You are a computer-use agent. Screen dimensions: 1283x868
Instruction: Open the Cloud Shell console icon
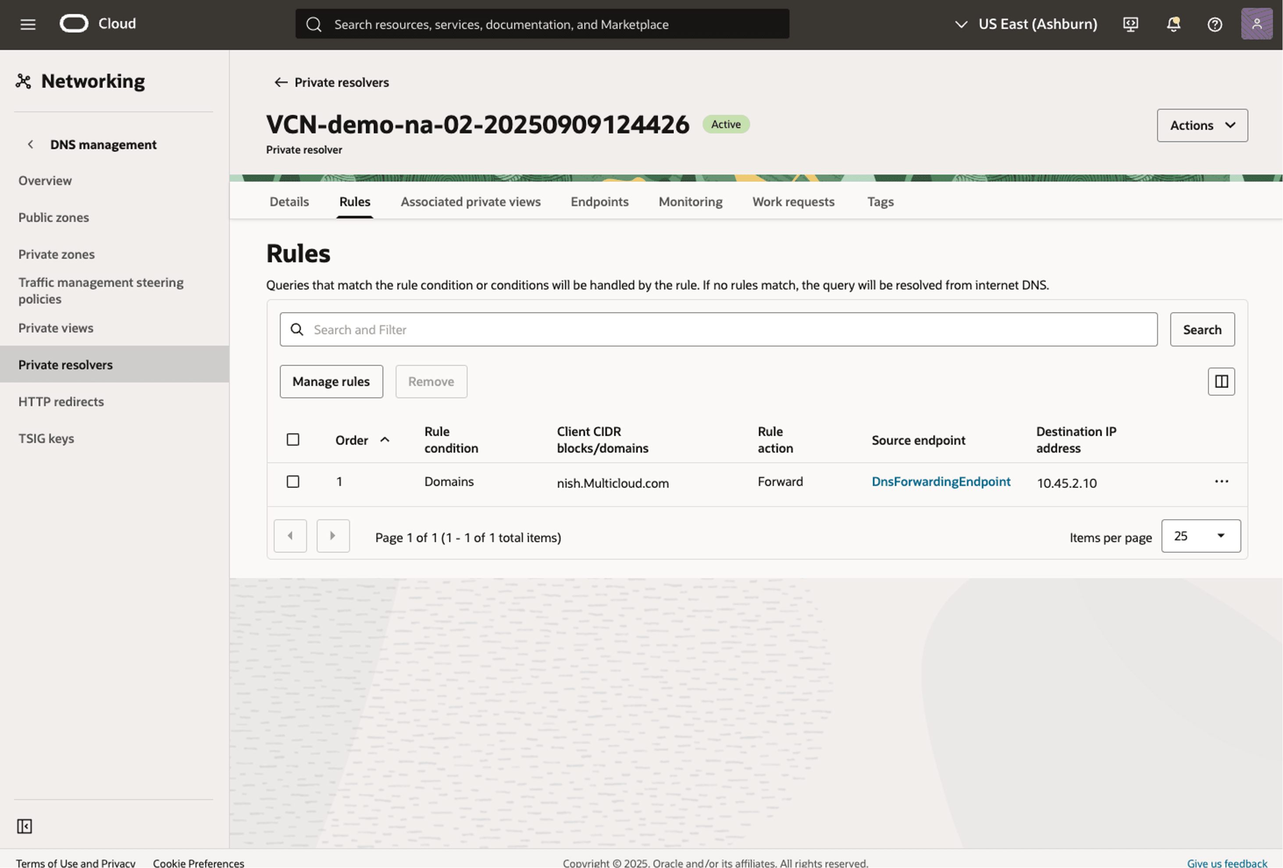[1131, 24]
